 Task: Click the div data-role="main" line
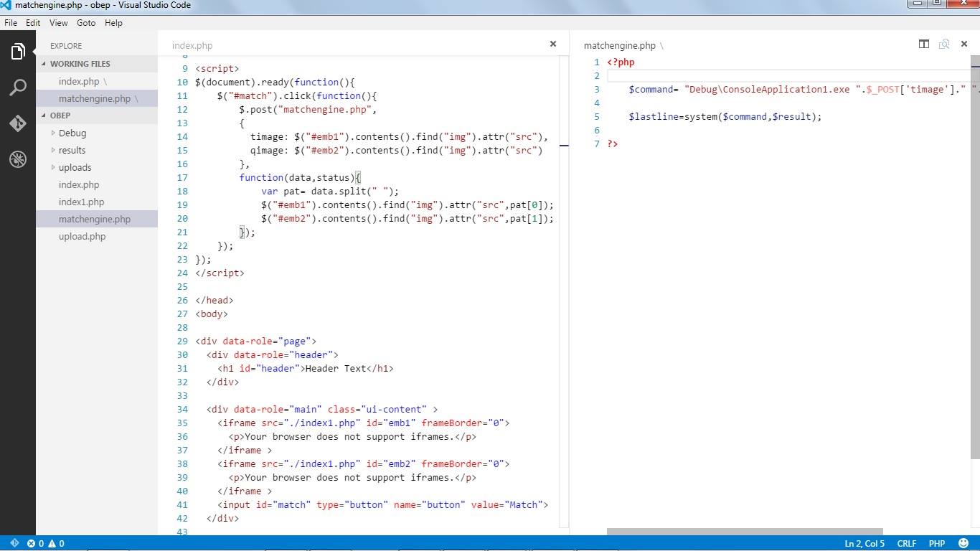click(322, 409)
